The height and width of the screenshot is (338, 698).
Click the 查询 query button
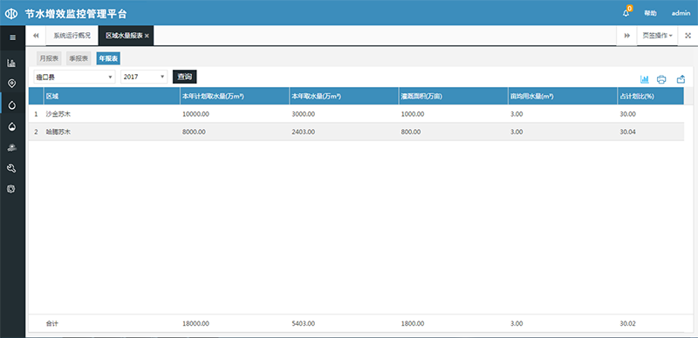click(x=185, y=77)
